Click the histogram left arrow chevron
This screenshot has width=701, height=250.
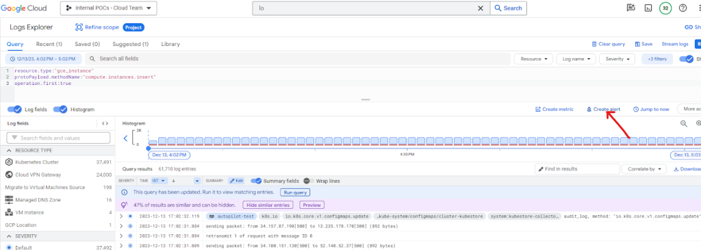(126, 138)
